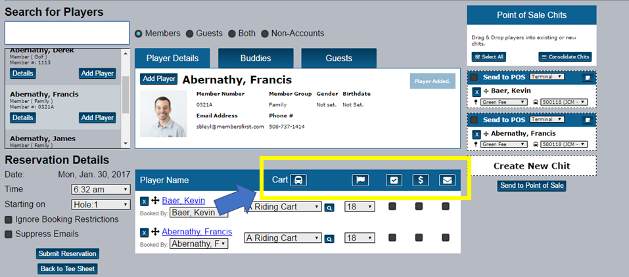629x277 pixels.
Task: Click the checkmark icon in the table header
Action: click(394, 181)
